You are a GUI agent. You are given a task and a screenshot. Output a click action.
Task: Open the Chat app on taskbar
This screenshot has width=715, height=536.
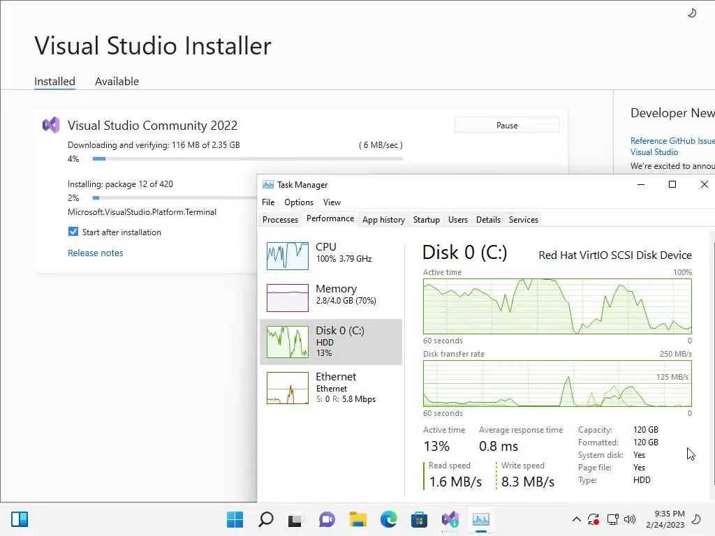[x=327, y=519]
